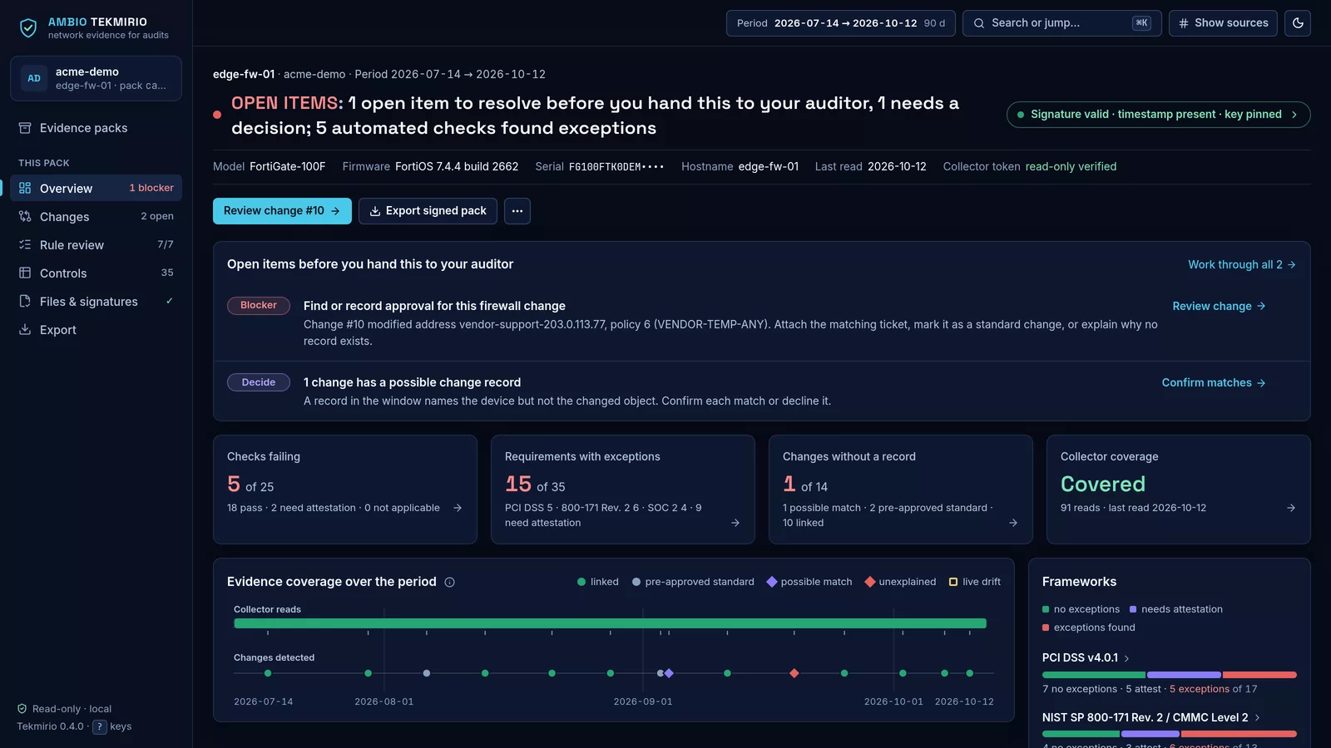Select the purple possible match diamond marker
1331x748 pixels.
click(669, 673)
